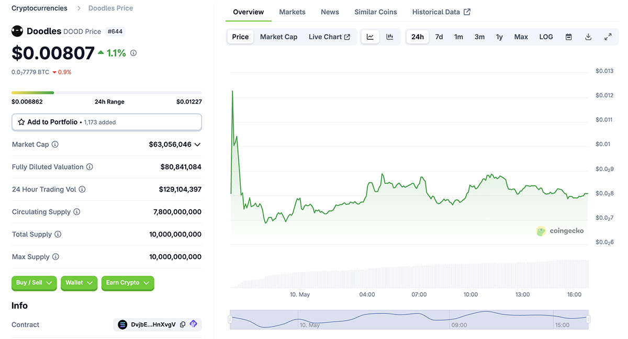Click the $0.006862 24h low value

click(x=27, y=101)
